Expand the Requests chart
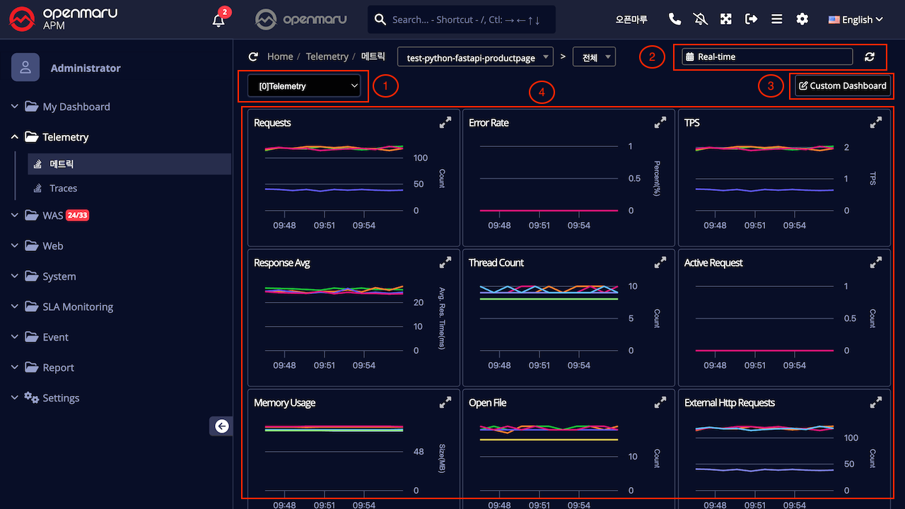Viewport: 905px width, 509px height. point(445,123)
